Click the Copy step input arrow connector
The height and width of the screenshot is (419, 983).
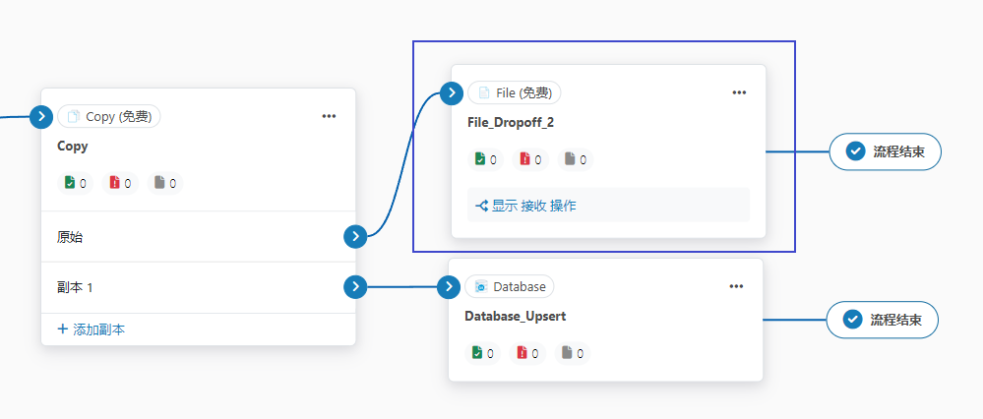click(x=41, y=117)
